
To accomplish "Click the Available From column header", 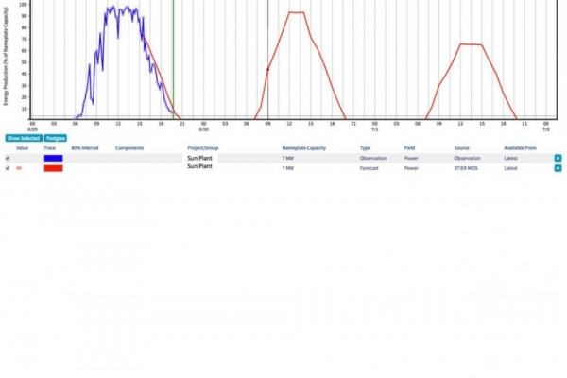I will 520,148.
